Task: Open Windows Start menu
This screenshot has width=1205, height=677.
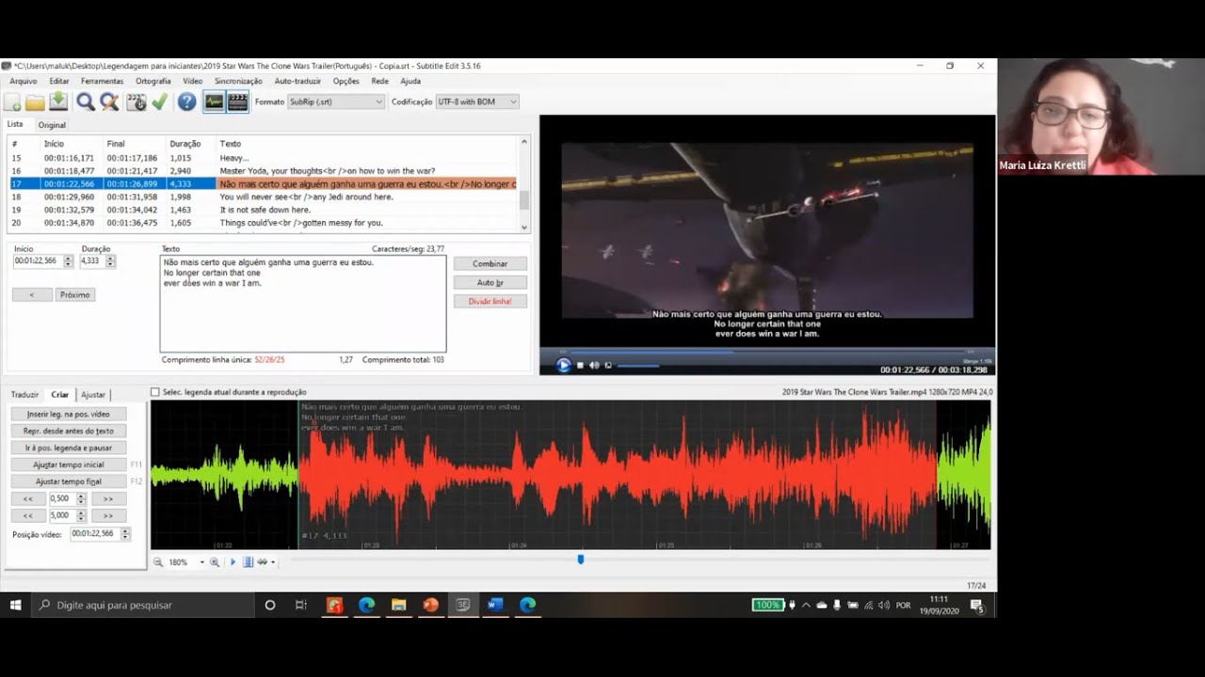Action: coord(15,605)
